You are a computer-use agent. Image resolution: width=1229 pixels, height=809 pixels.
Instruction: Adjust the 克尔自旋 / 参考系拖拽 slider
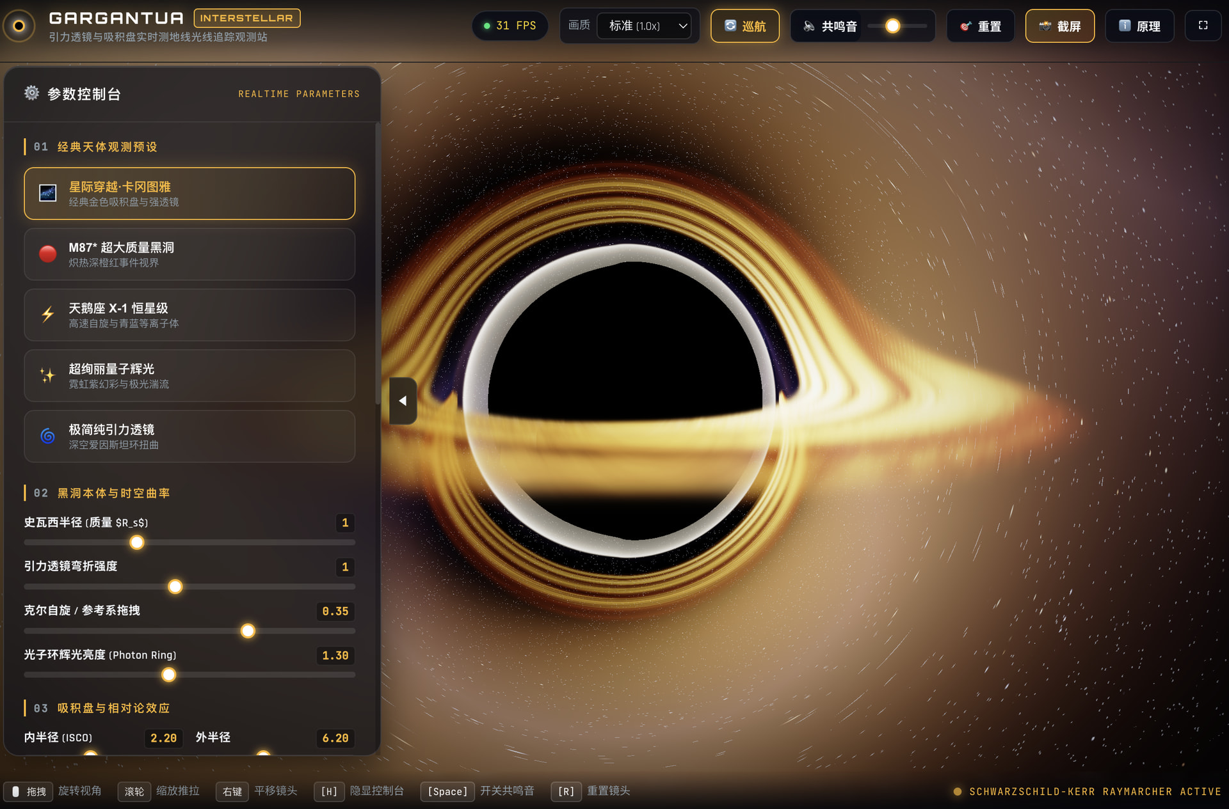(189, 631)
